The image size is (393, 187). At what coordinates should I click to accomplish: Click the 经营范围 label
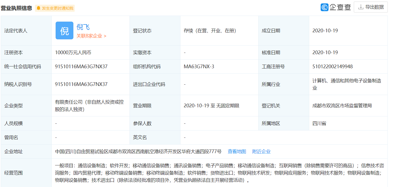[14, 173]
